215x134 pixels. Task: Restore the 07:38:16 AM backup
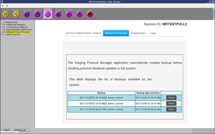[x=171, y=98]
